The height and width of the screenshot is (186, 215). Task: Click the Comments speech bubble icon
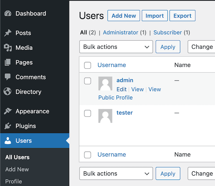pos(8,77)
